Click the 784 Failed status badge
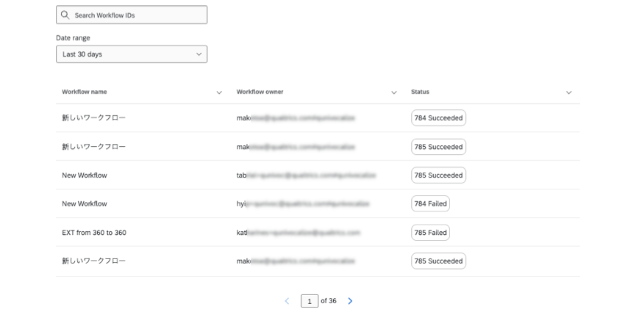The height and width of the screenshot is (312, 625). tap(430, 204)
